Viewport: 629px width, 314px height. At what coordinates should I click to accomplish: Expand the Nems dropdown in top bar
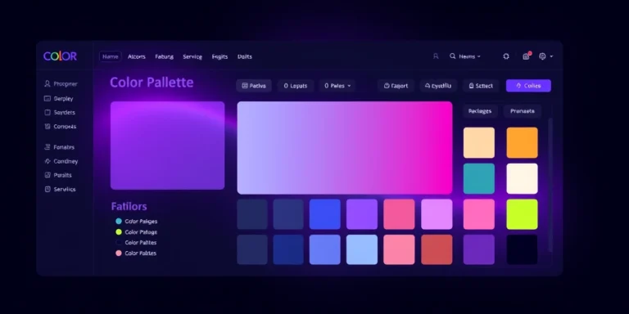469,56
